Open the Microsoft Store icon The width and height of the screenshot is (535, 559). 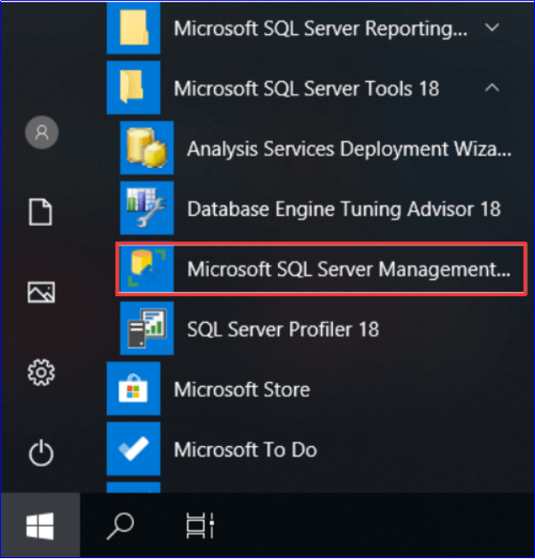(x=133, y=390)
